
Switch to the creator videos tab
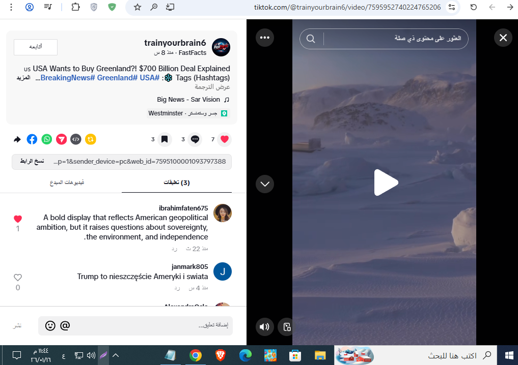(67, 182)
